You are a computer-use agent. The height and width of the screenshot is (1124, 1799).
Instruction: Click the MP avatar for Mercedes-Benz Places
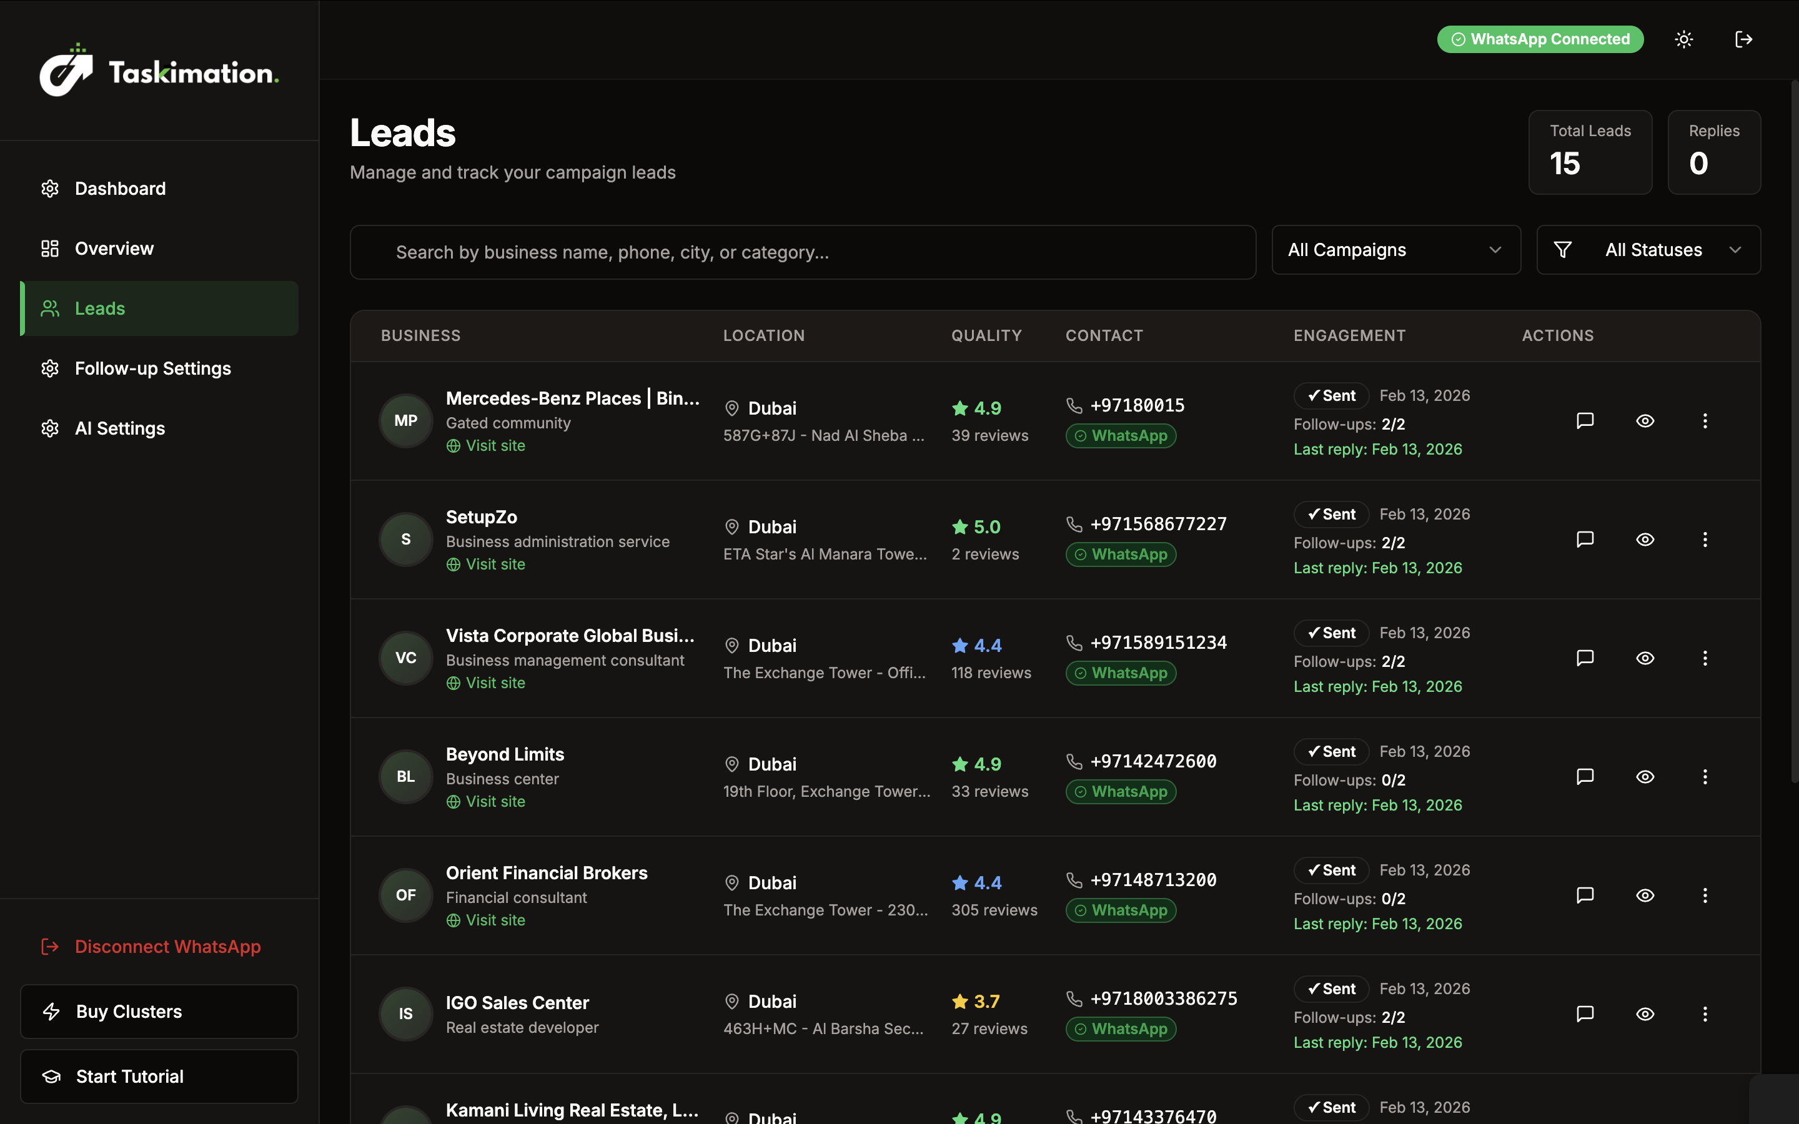(x=406, y=421)
